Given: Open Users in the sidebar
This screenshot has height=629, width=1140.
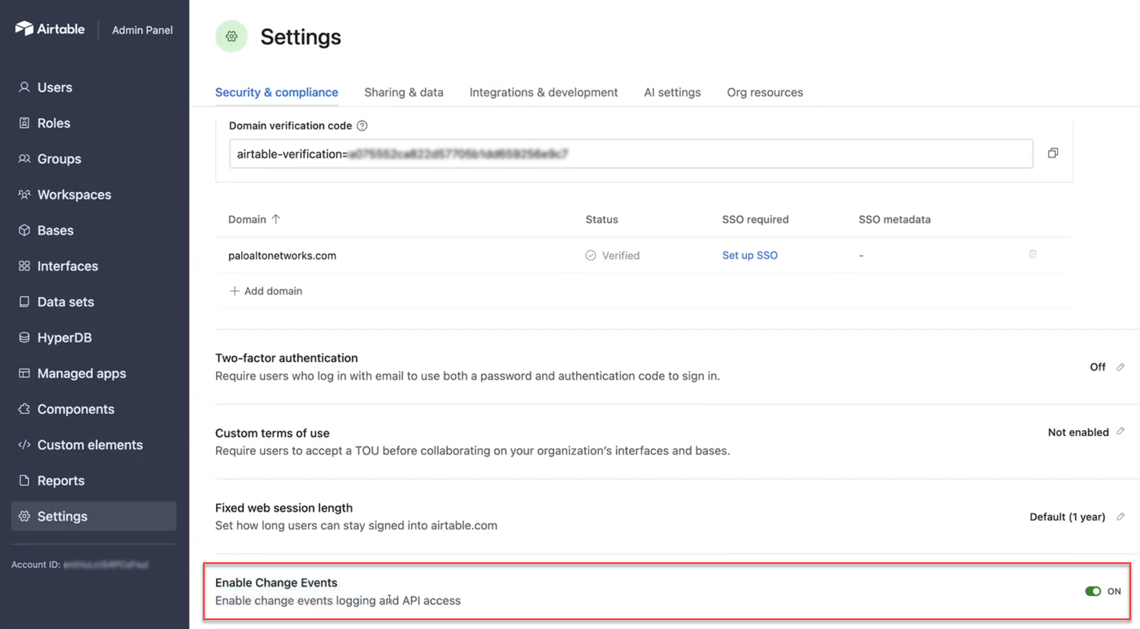Looking at the screenshot, I should tap(54, 87).
